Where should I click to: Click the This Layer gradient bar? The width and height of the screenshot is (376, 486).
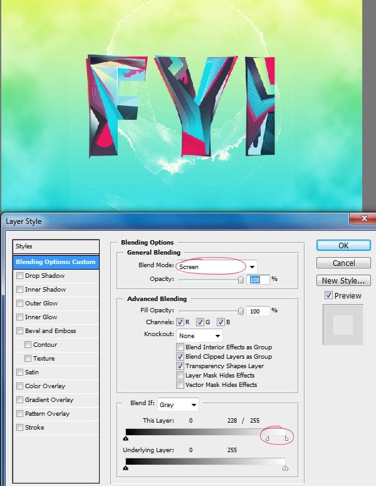[x=206, y=432]
